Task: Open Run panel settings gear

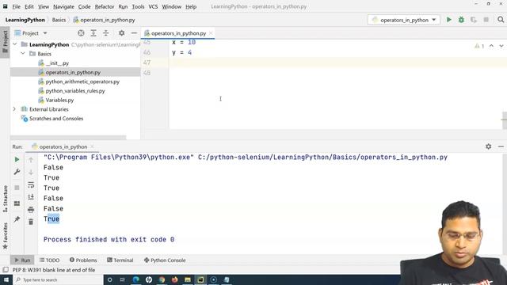Action: (488, 146)
